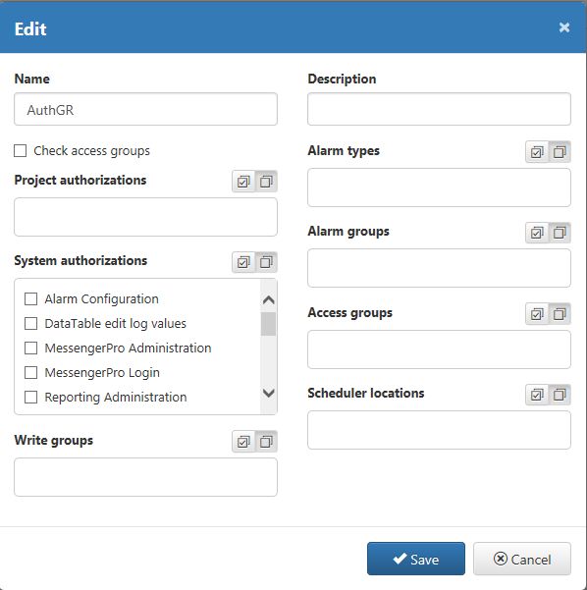The width and height of the screenshot is (587, 590).
Task: Deselect all Alarm groups icon
Action: click(560, 233)
